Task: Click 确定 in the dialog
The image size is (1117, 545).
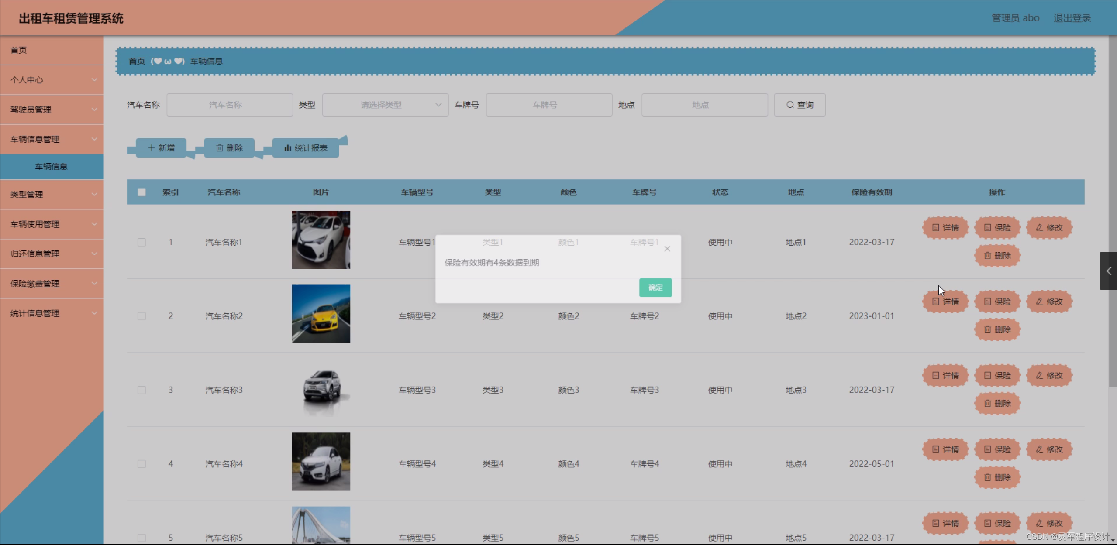Action: 655,288
